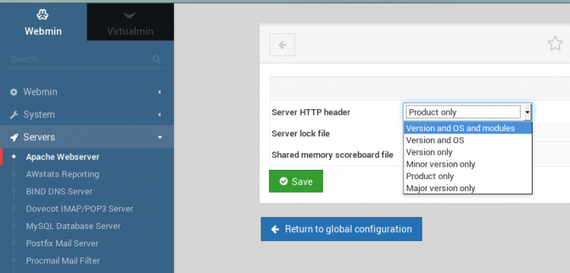Screen dimensions: 570x273
Task: Select 'Version only' option
Action: [467, 152]
